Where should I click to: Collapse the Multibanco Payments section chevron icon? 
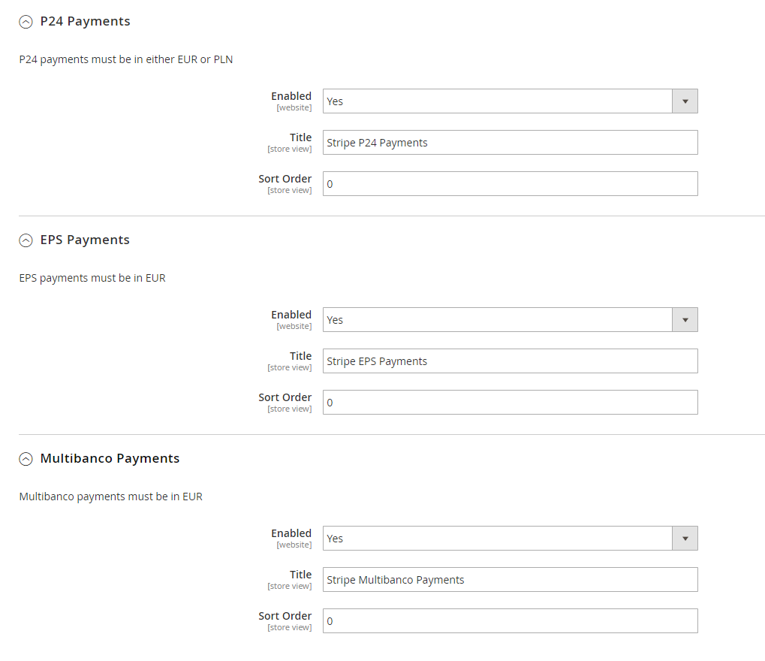(x=26, y=458)
